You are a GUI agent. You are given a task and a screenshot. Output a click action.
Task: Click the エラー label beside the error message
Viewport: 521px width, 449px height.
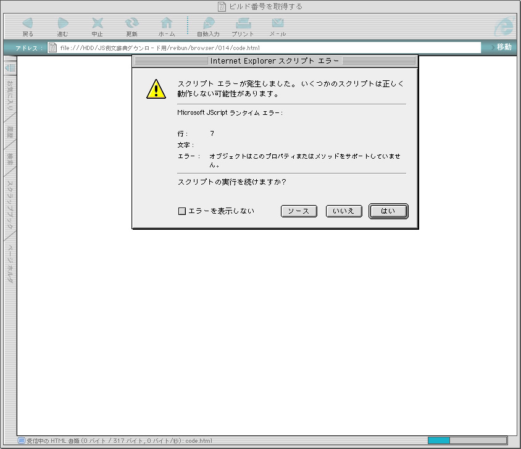coord(189,156)
